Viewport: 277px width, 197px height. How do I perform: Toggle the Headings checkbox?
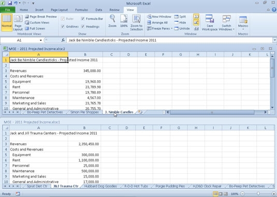pyautogui.click(x=83, y=26)
